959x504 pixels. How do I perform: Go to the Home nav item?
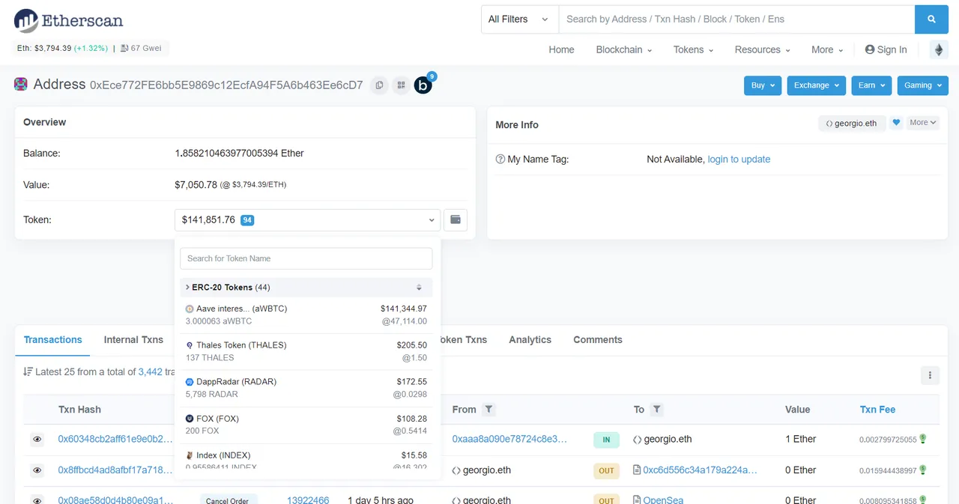pos(561,49)
